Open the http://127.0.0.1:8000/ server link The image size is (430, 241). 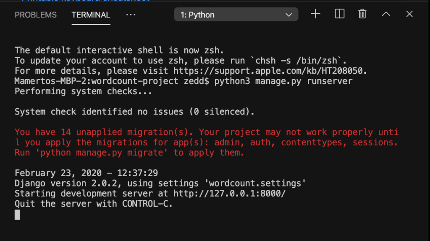pyautogui.click(x=230, y=194)
